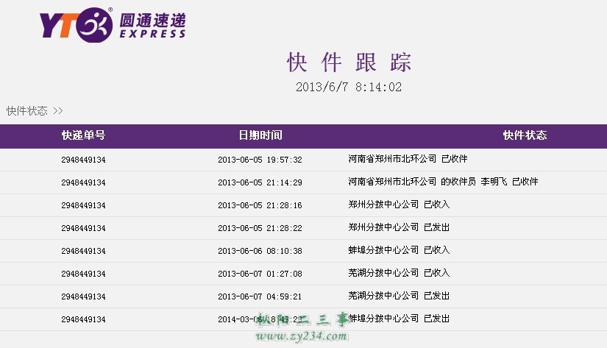The image size is (607, 348).
Task: Select tracking number in the 08:10:38 row
Action: pos(83,251)
